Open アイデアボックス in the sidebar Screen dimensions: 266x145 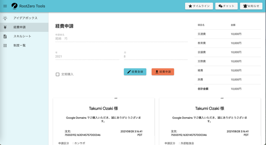24,18
